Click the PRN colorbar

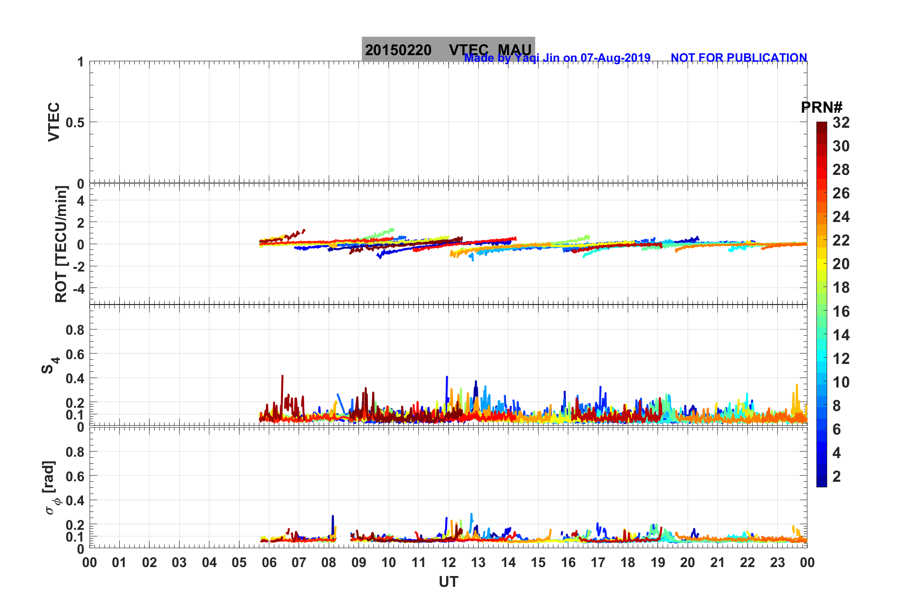click(x=822, y=304)
